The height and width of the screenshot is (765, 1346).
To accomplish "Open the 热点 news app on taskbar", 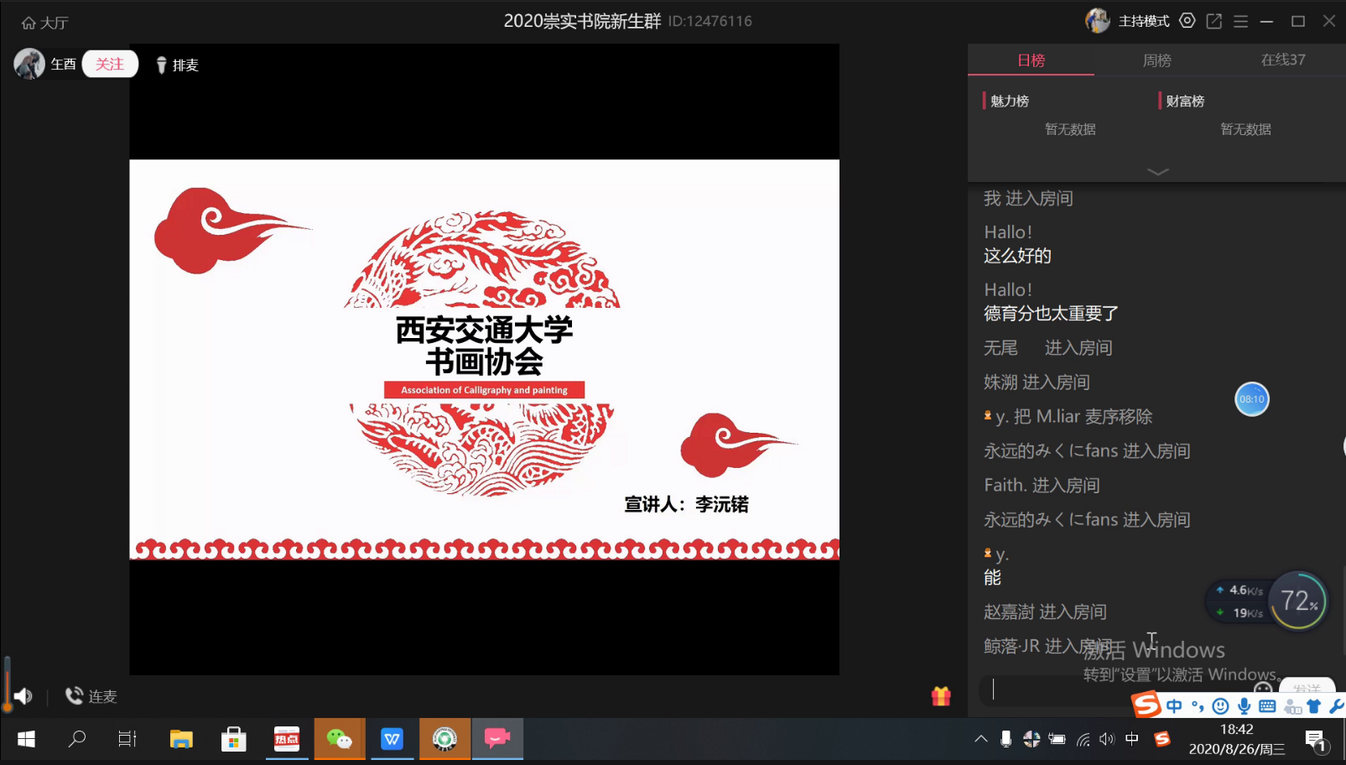I will click(x=287, y=739).
